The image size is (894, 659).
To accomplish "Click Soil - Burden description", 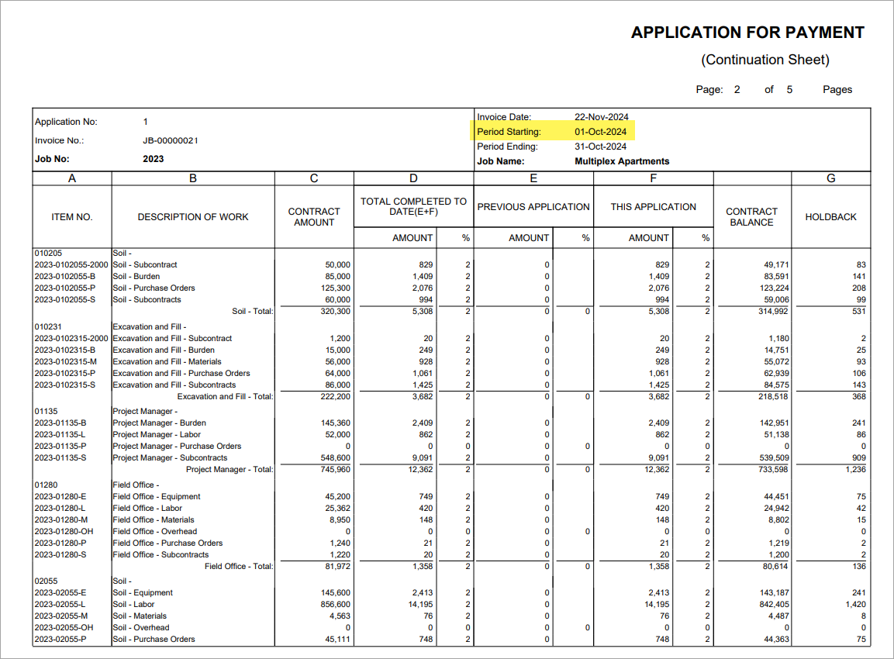I will (136, 277).
